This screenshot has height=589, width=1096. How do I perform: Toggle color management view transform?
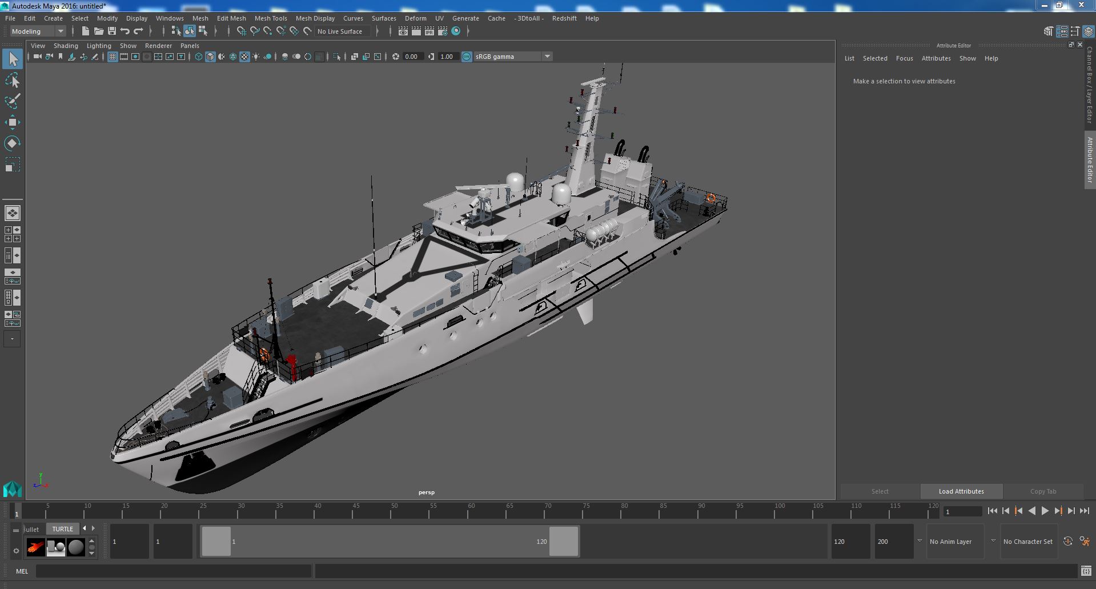[x=467, y=57]
